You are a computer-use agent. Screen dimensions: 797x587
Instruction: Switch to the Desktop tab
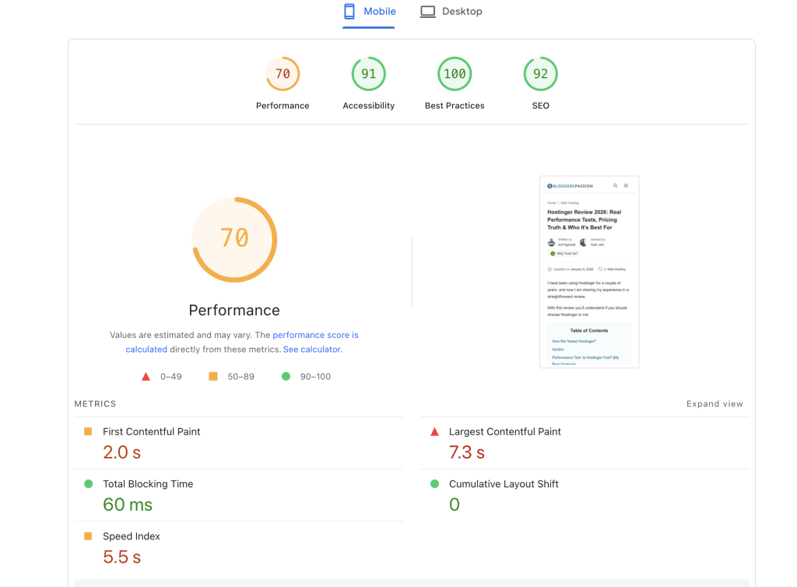[451, 12]
